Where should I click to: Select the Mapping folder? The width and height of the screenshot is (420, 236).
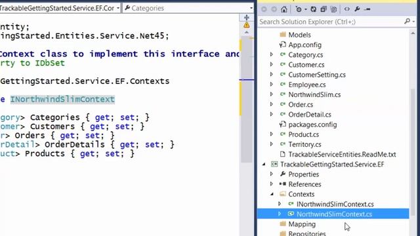(x=302, y=224)
